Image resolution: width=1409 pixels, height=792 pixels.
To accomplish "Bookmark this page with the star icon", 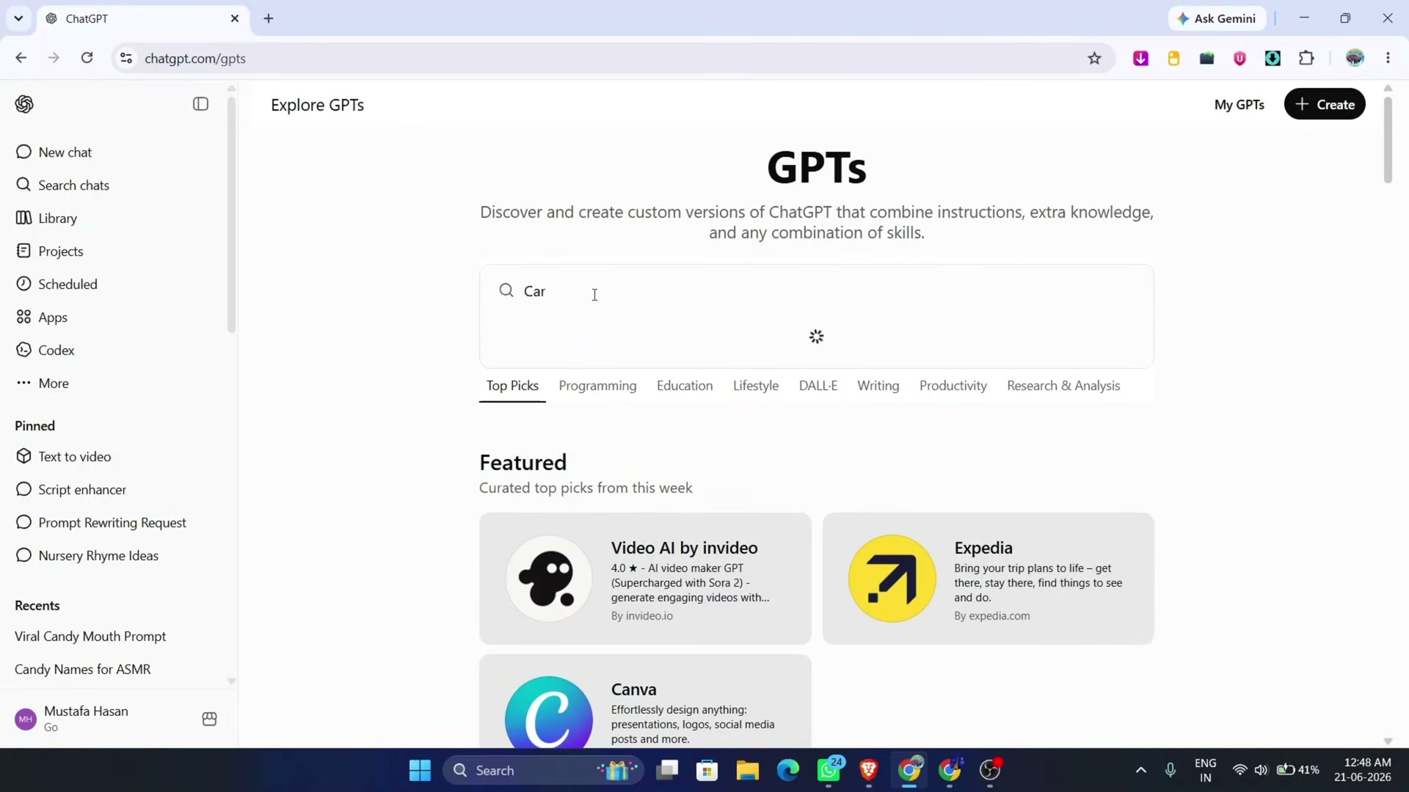I will [1094, 58].
